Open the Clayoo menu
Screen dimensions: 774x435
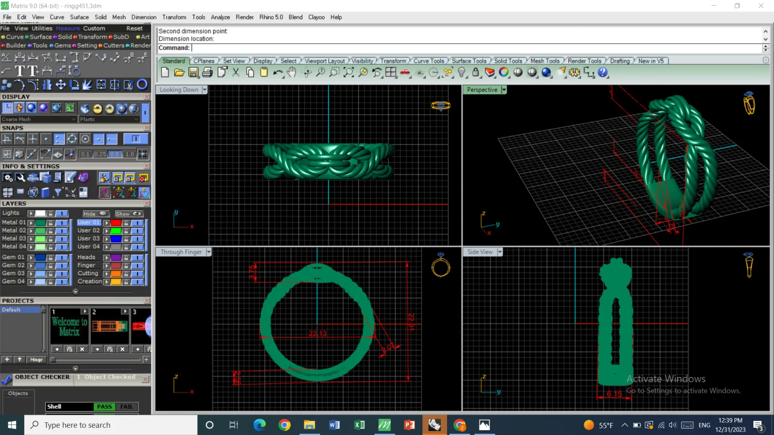tap(316, 17)
